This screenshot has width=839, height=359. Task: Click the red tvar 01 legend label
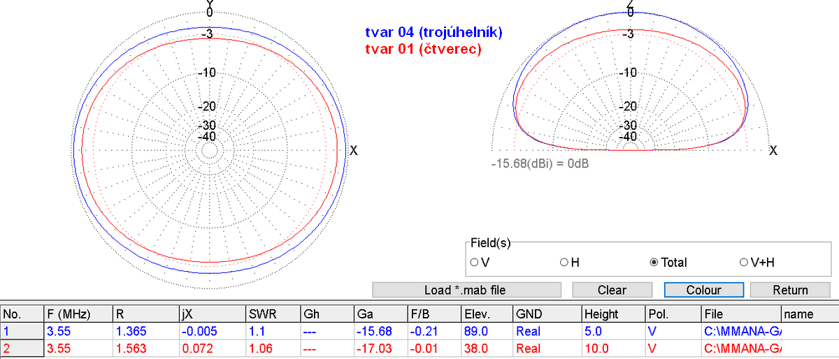point(423,50)
